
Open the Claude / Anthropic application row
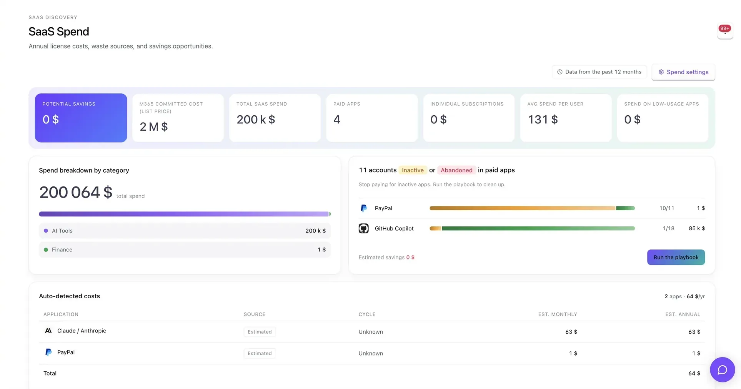(371, 332)
